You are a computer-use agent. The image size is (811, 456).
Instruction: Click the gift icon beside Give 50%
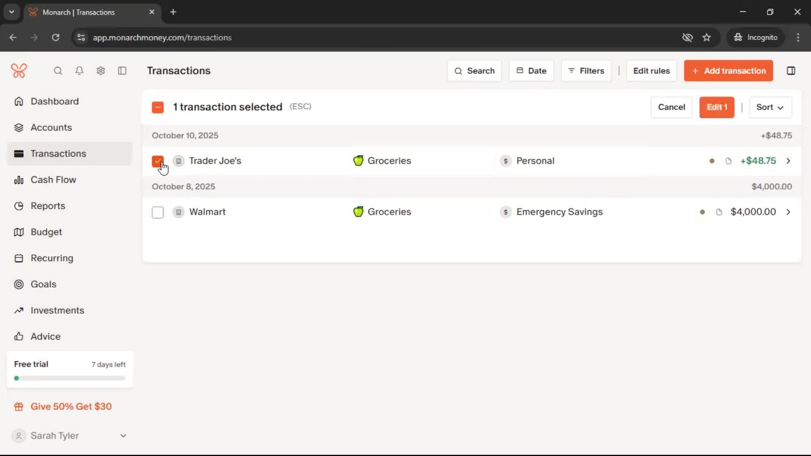click(x=19, y=407)
